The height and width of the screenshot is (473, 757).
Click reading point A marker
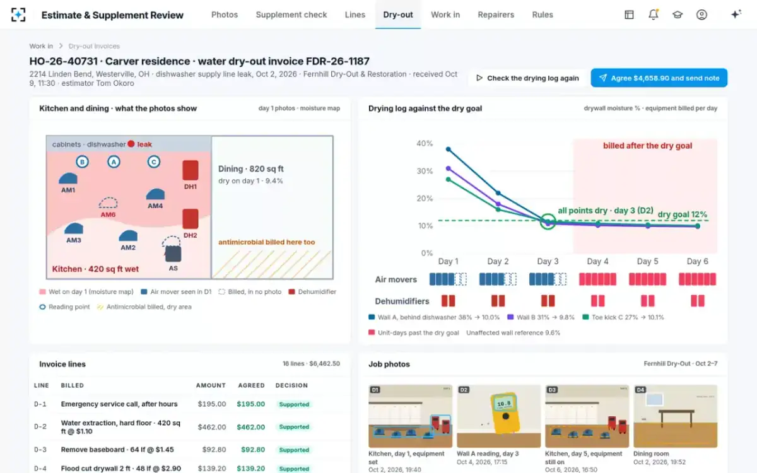tap(114, 162)
